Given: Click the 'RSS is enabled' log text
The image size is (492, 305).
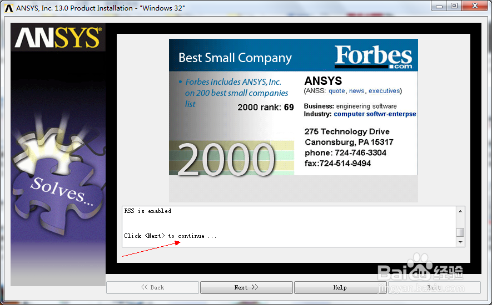Looking at the screenshot, I should (148, 211).
